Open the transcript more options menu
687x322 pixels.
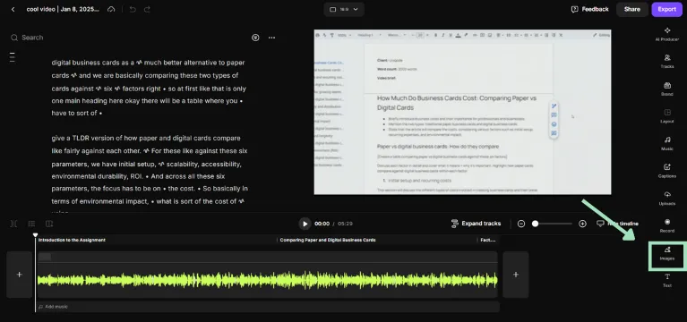271,38
